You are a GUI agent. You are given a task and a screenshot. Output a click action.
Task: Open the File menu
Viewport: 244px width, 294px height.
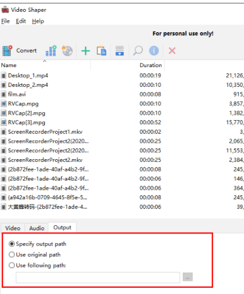(6, 21)
